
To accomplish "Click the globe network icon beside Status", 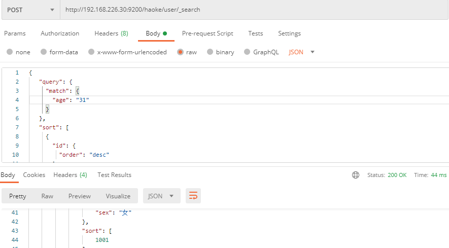I will (355, 175).
